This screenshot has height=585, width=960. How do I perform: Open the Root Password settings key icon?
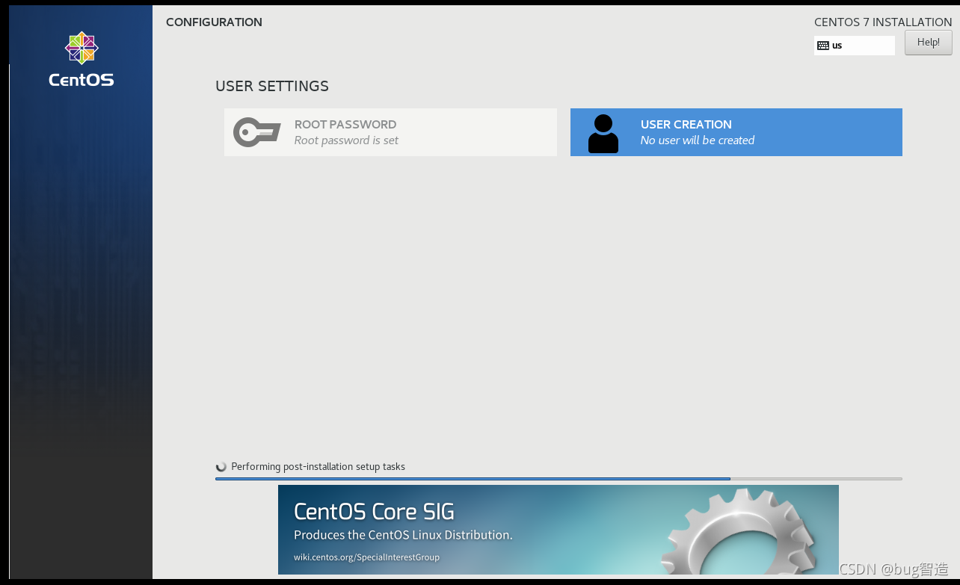pyautogui.click(x=257, y=132)
